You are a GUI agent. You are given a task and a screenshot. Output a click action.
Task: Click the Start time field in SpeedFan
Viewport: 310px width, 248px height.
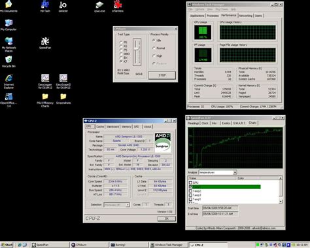coord(220,208)
